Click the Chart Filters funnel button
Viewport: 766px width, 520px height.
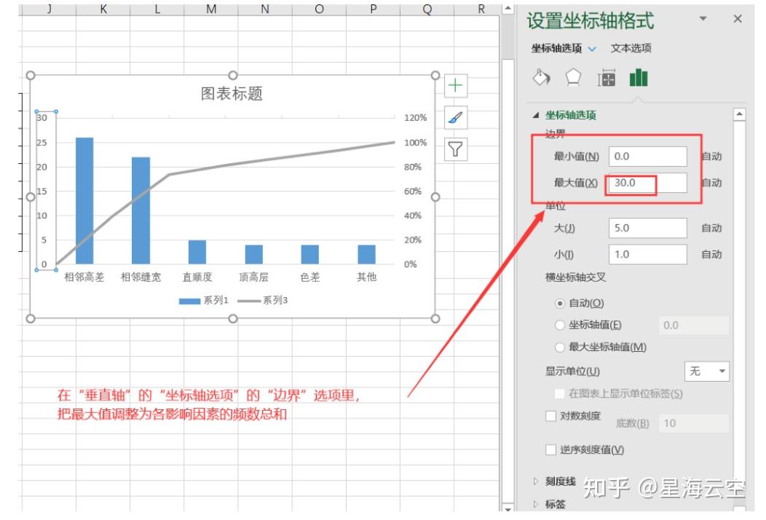pyautogui.click(x=455, y=149)
